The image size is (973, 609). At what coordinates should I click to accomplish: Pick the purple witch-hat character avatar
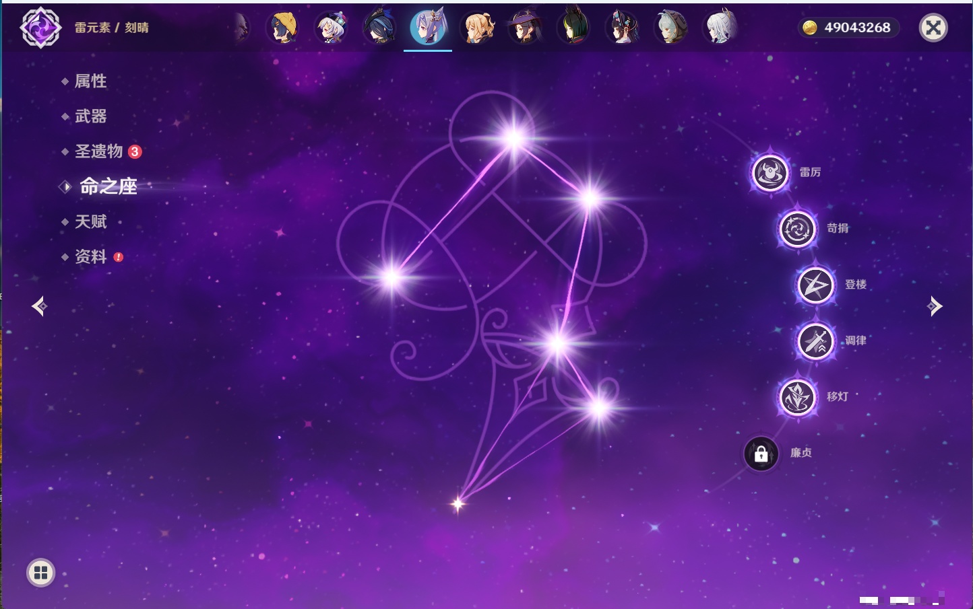coord(526,28)
